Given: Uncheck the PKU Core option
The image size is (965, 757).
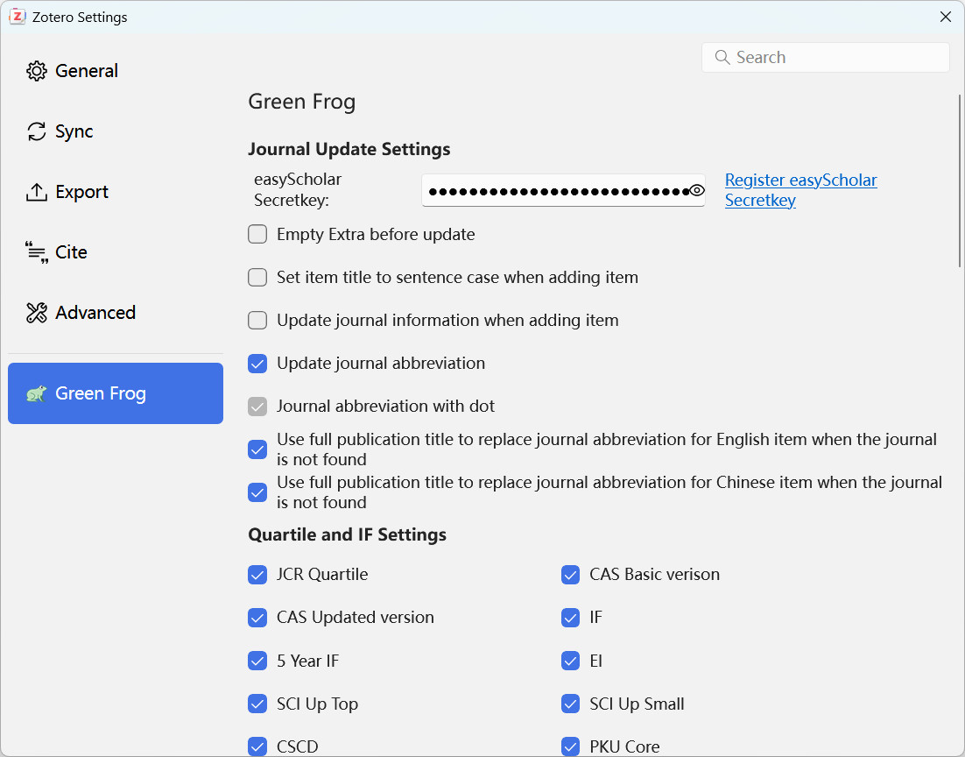Looking at the screenshot, I should (571, 746).
